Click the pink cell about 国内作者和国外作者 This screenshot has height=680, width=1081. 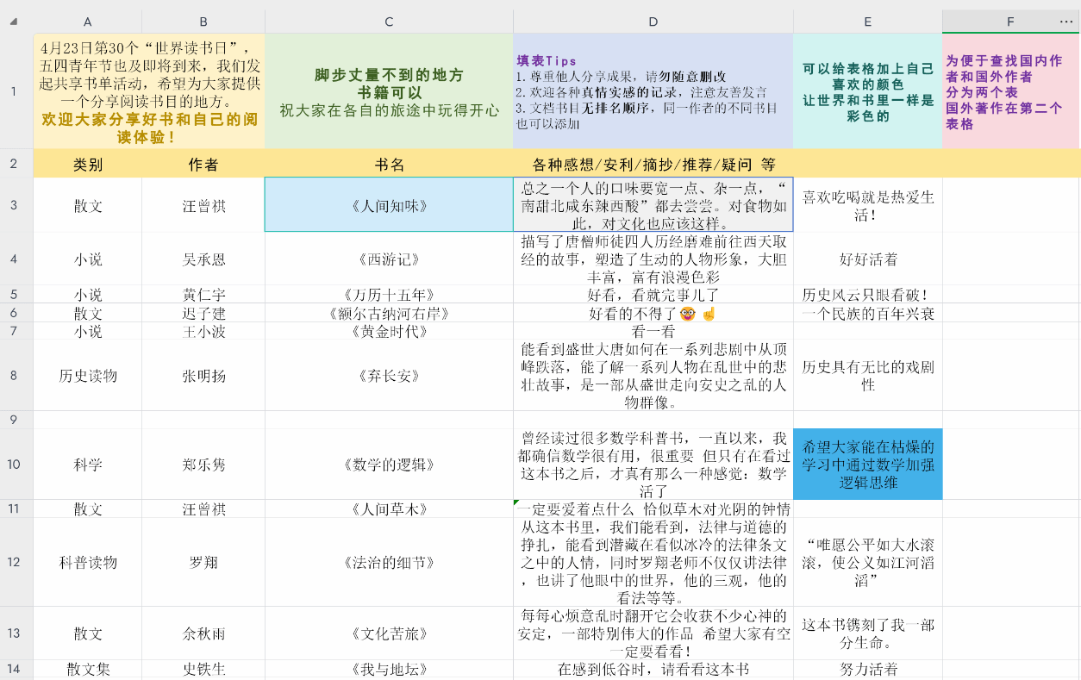1010,91
